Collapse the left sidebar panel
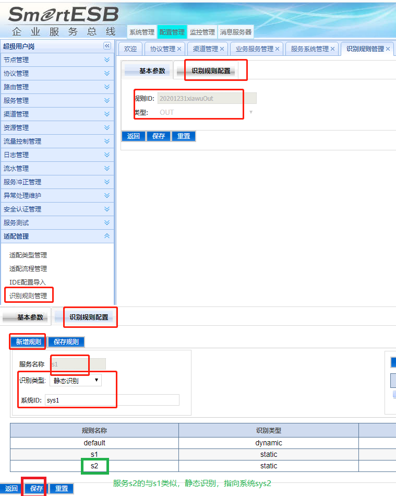This screenshot has height=496, width=396. click(107, 46)
